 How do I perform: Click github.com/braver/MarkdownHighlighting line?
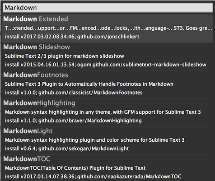tap(73, 121)
